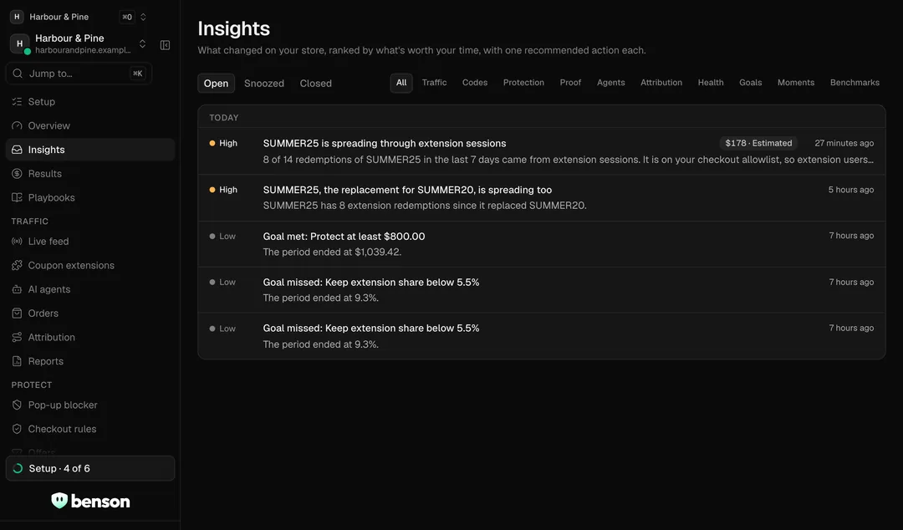Select the All filter
This screenshot has width=903, height=530.
pos(401,83)
